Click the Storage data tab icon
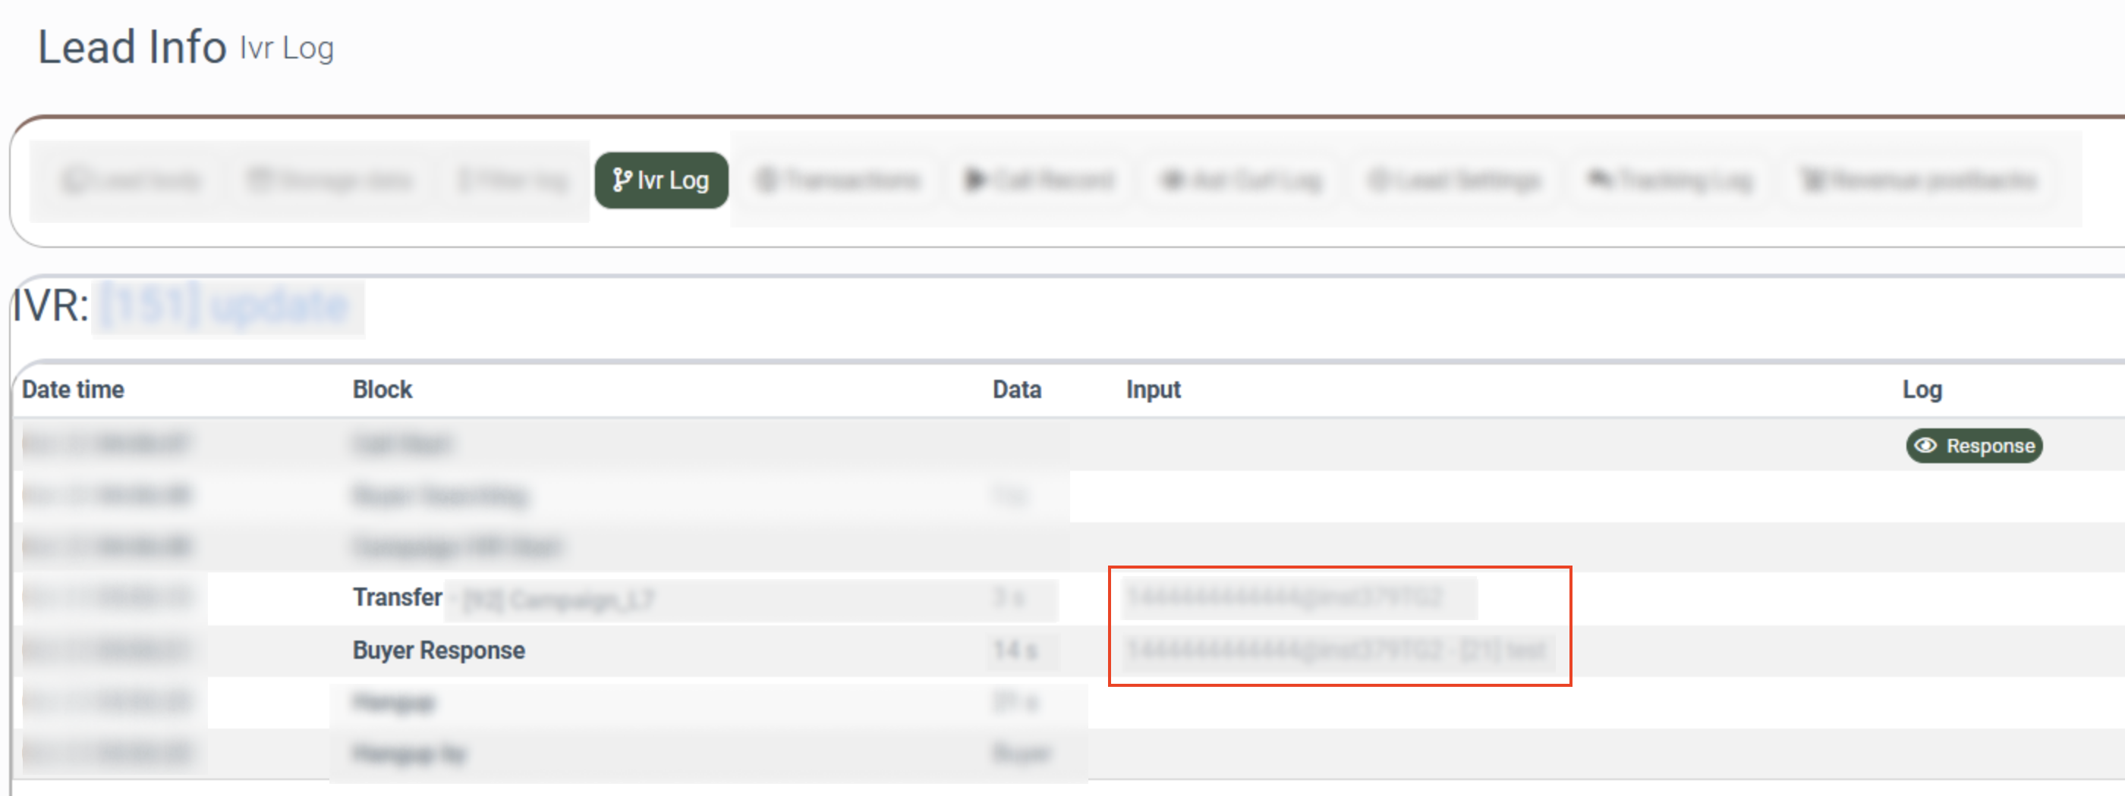 (260, 180)
